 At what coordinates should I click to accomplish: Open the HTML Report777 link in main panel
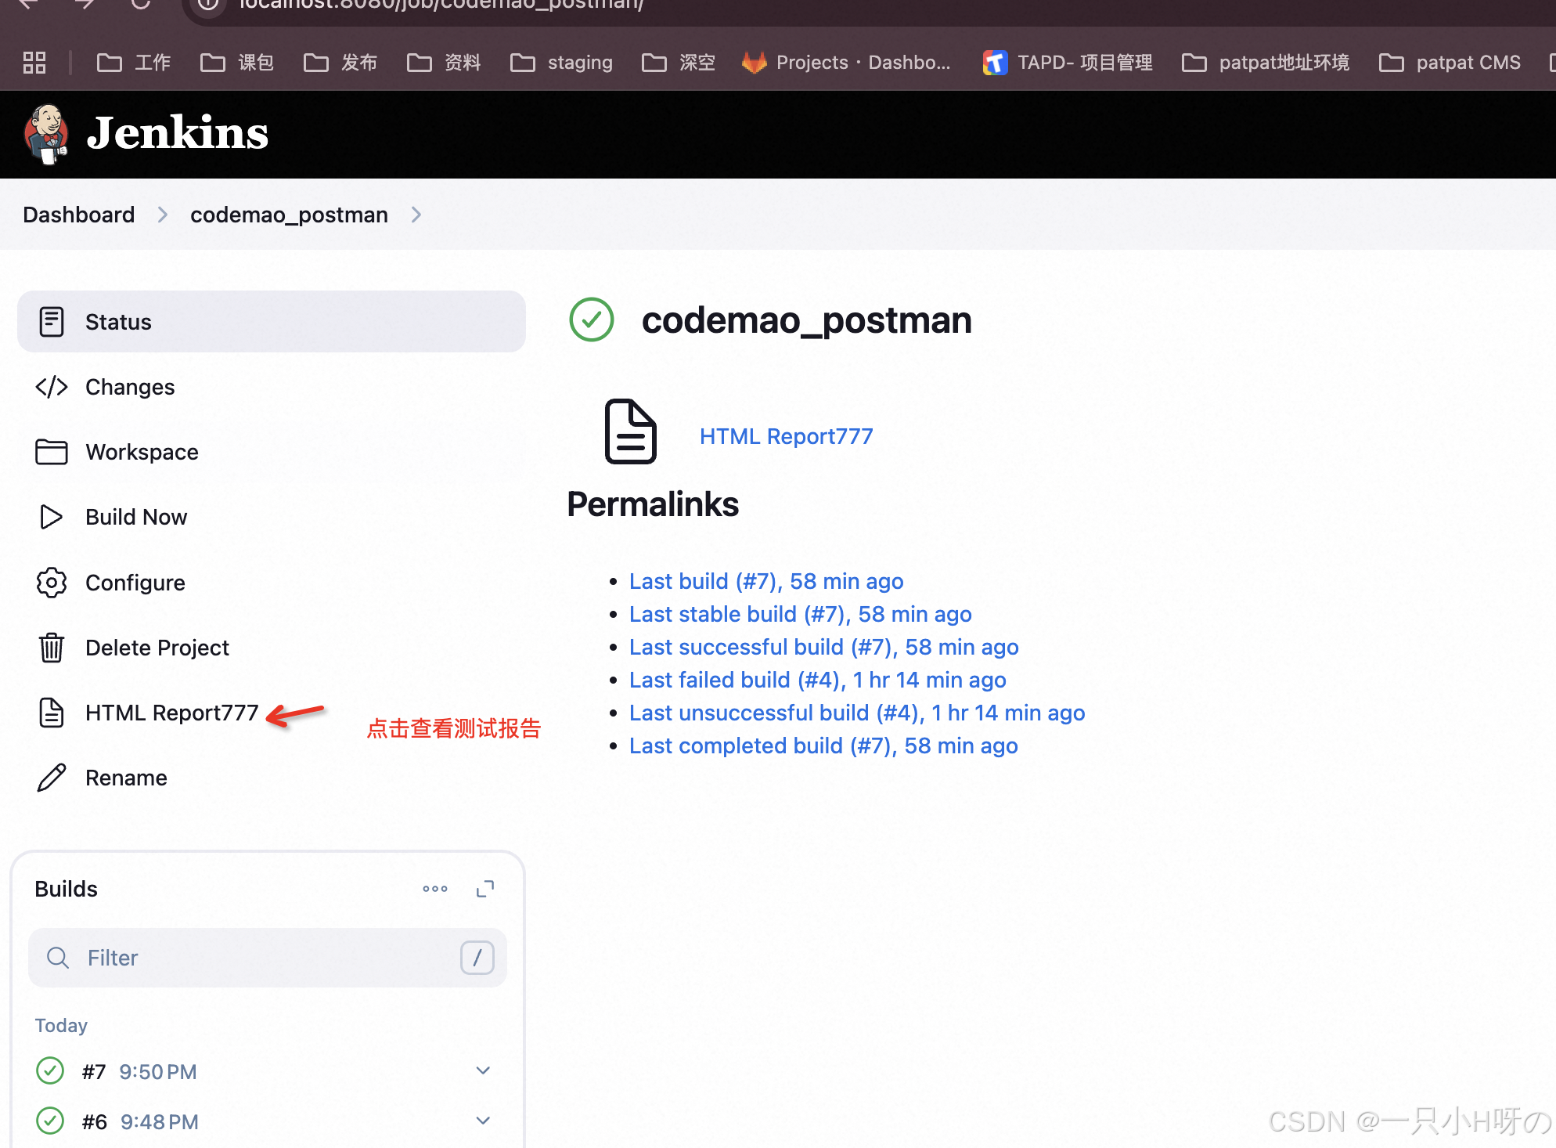787,436
